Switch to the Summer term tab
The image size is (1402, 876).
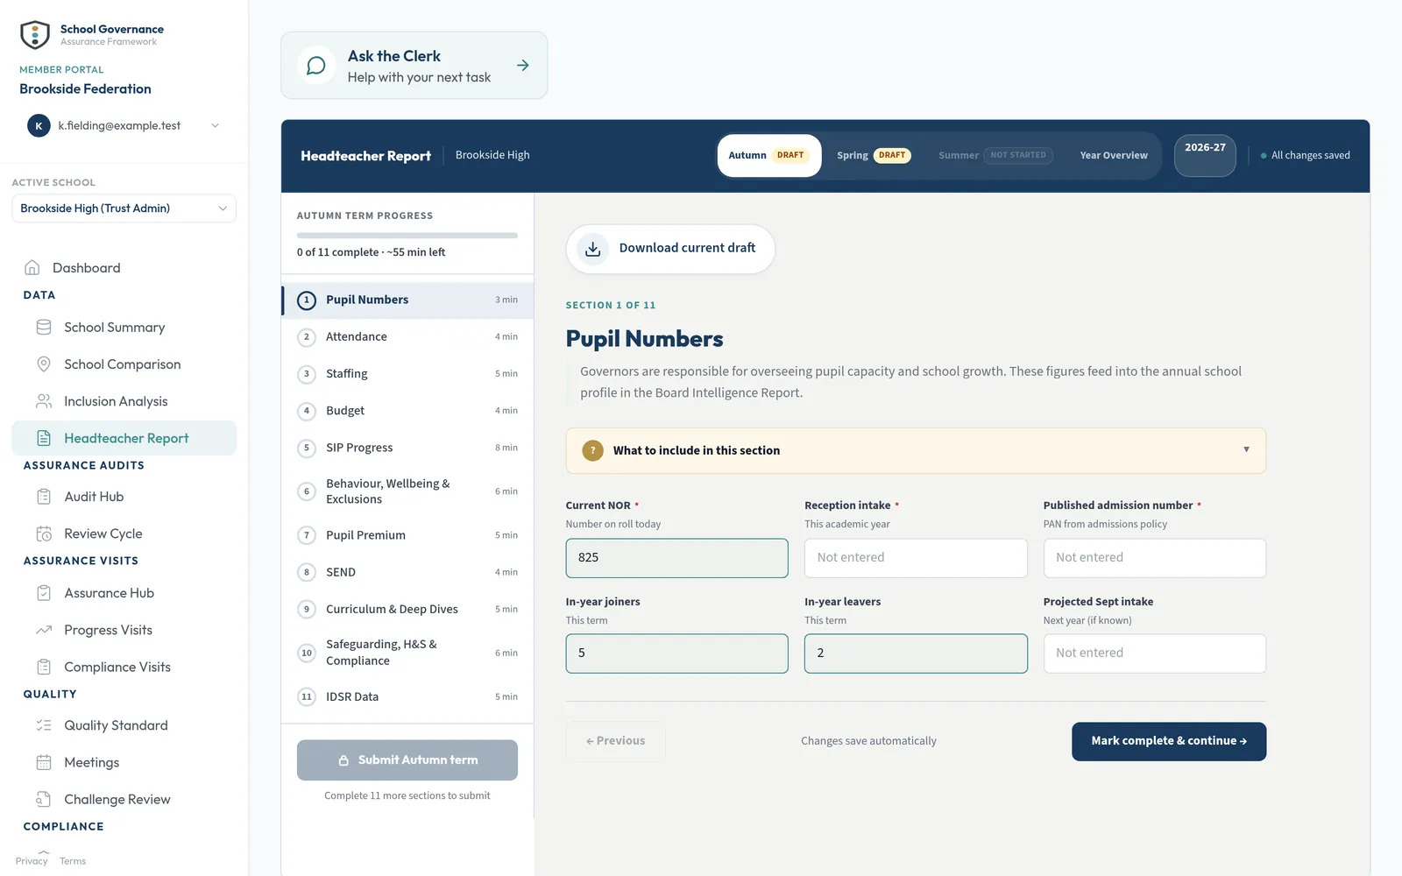click(995, 155)
